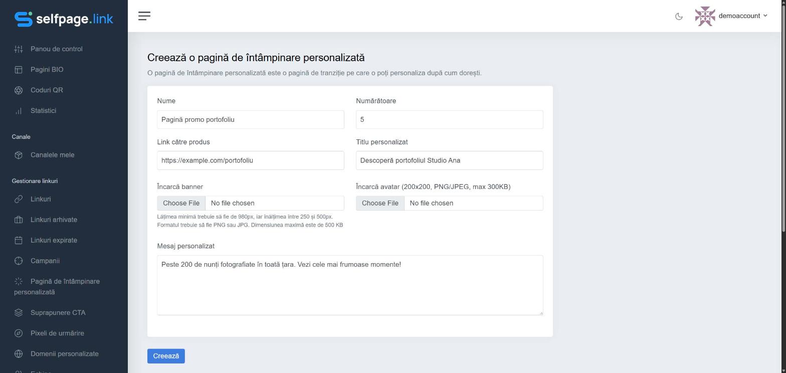Go to Pagini BIO section
Screen dimensions: 786x373
tap(47, 70)
